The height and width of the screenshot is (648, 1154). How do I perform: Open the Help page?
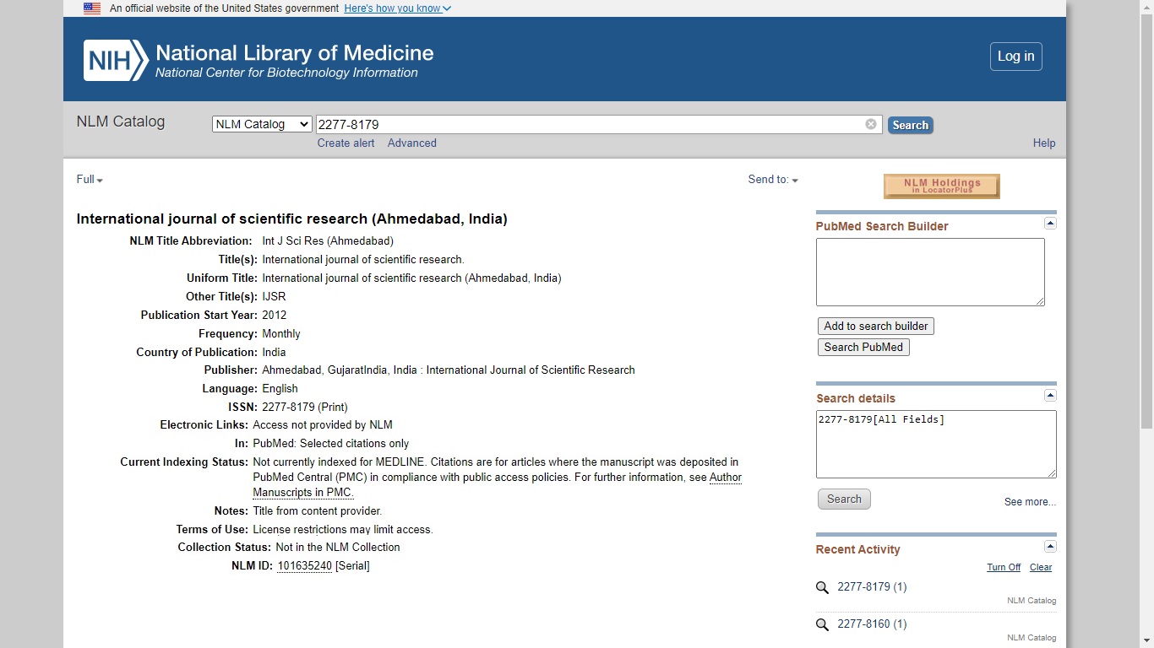(x=1044, y=143)
